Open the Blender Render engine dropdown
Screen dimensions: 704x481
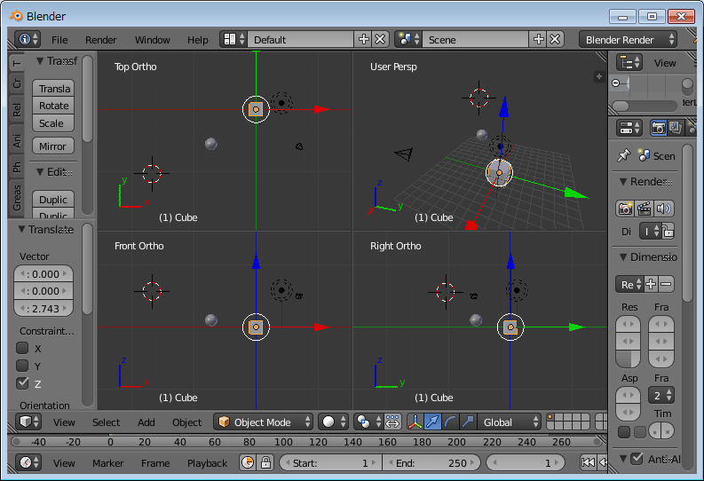tap(628, 39)
